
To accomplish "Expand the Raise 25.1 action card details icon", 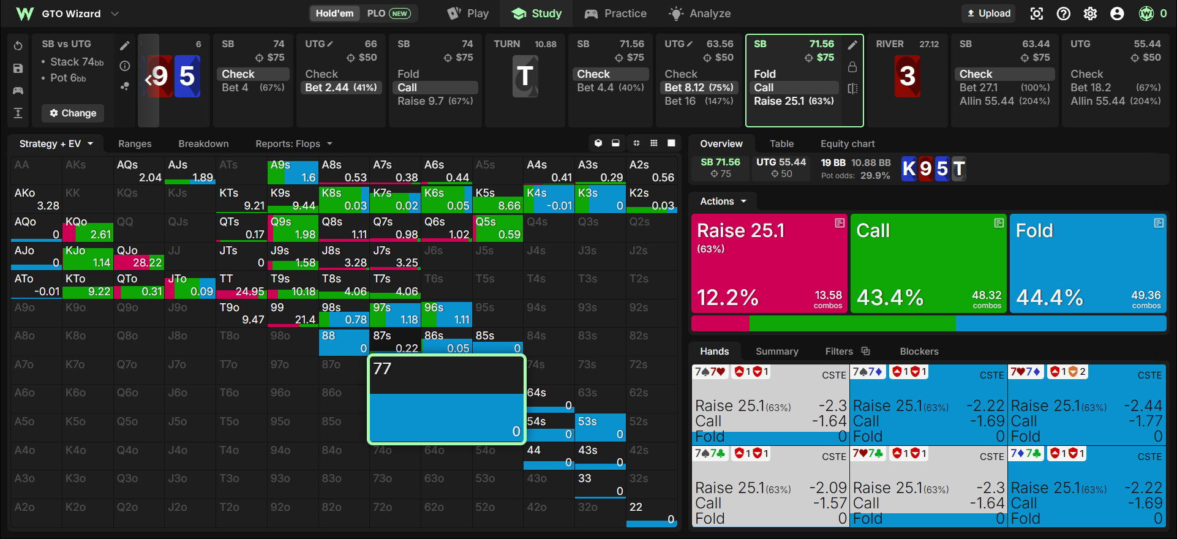I will 840,223.
